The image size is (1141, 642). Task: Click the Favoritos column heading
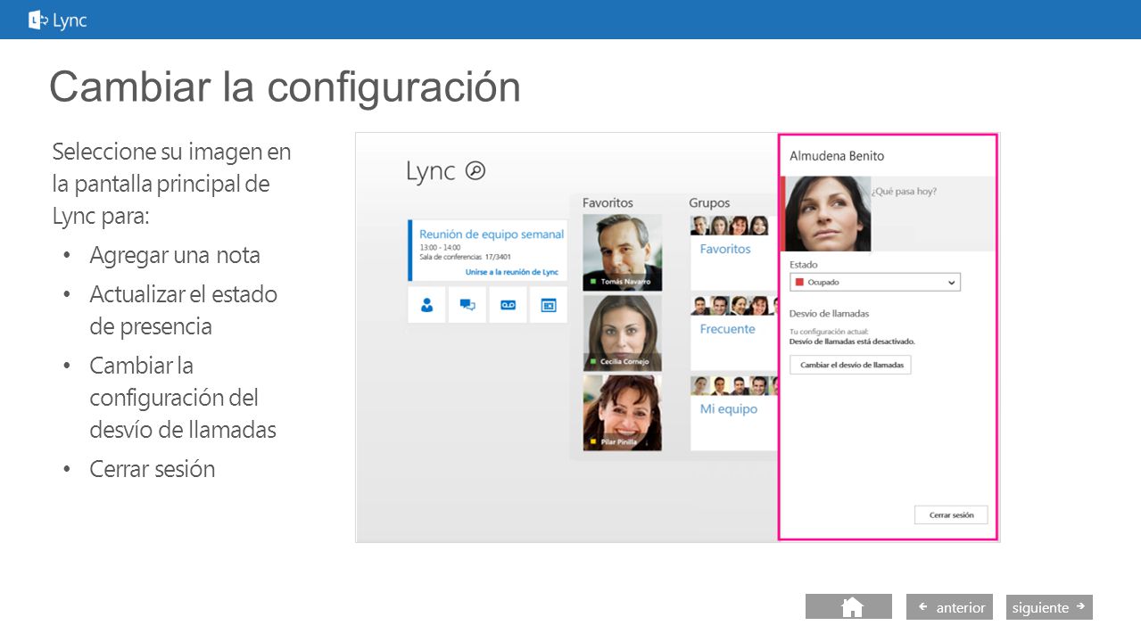608,203
